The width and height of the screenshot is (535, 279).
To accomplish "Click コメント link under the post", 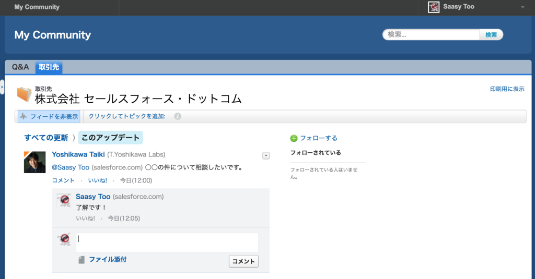I will pyautogui.click(x=63, y=180).
